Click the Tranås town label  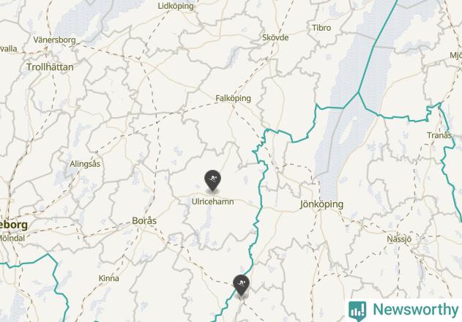coord(439,135)
